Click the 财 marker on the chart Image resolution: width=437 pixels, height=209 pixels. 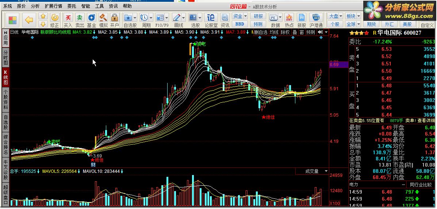click(x=93, y=165)
